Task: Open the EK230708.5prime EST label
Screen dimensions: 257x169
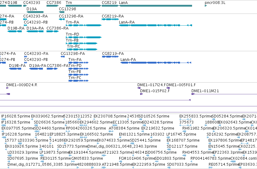Action: [x=110, y=116]
